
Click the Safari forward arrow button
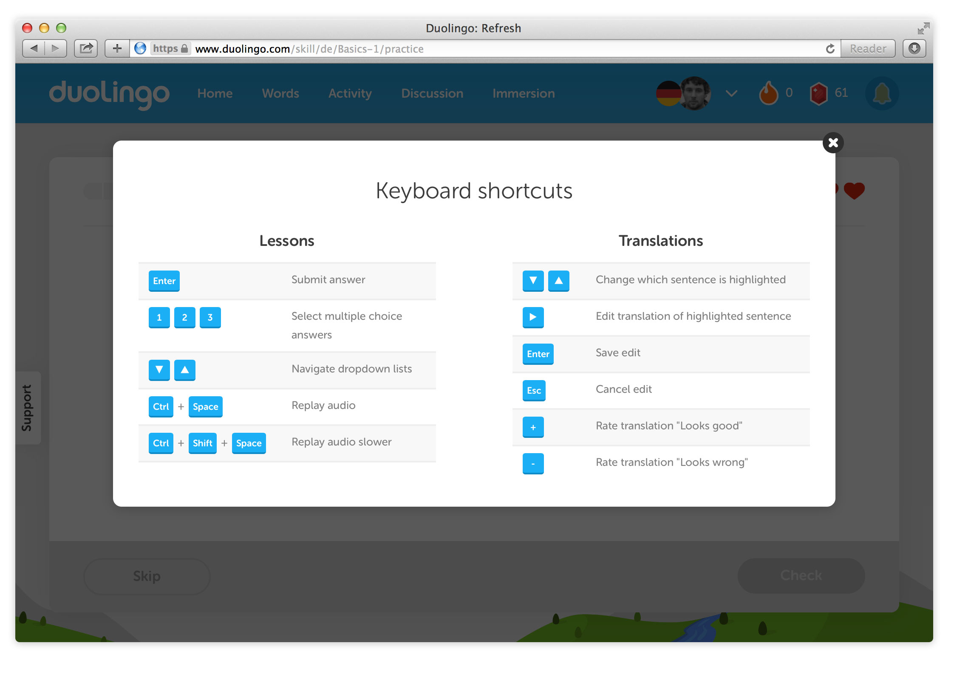pyautogui.click(x=55, y=48)
